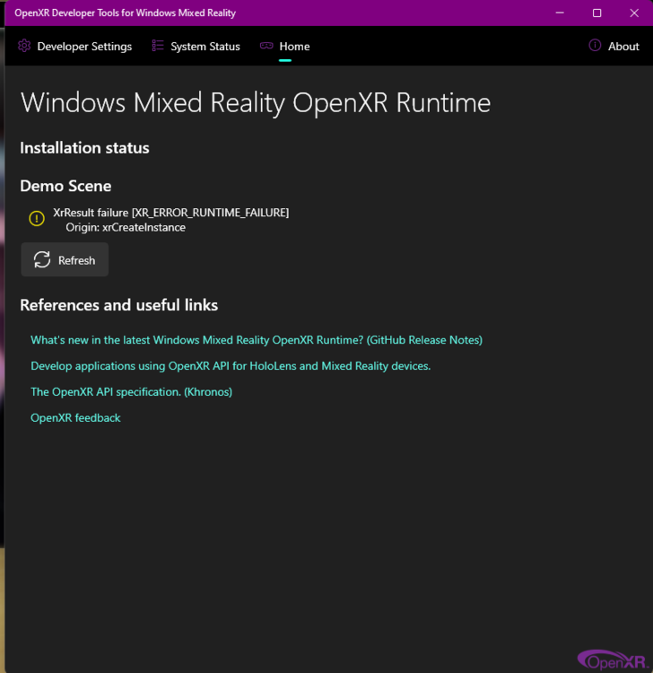Viewport: 653px width, 673px height.
Task: Maximize the OpenXR Developer Tools window
Action: (596, 13)
